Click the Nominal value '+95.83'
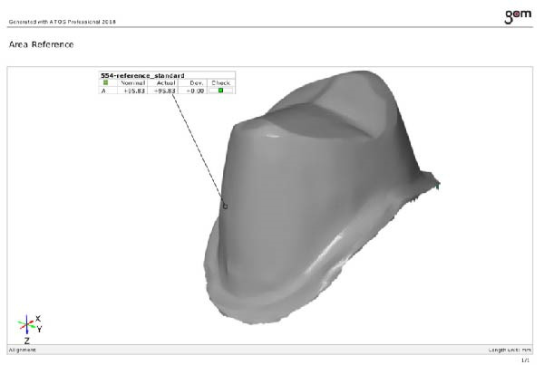 134,91
